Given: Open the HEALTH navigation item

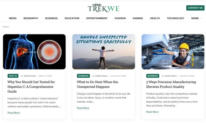Looking at the screenshot, I should tap(155, 18).
